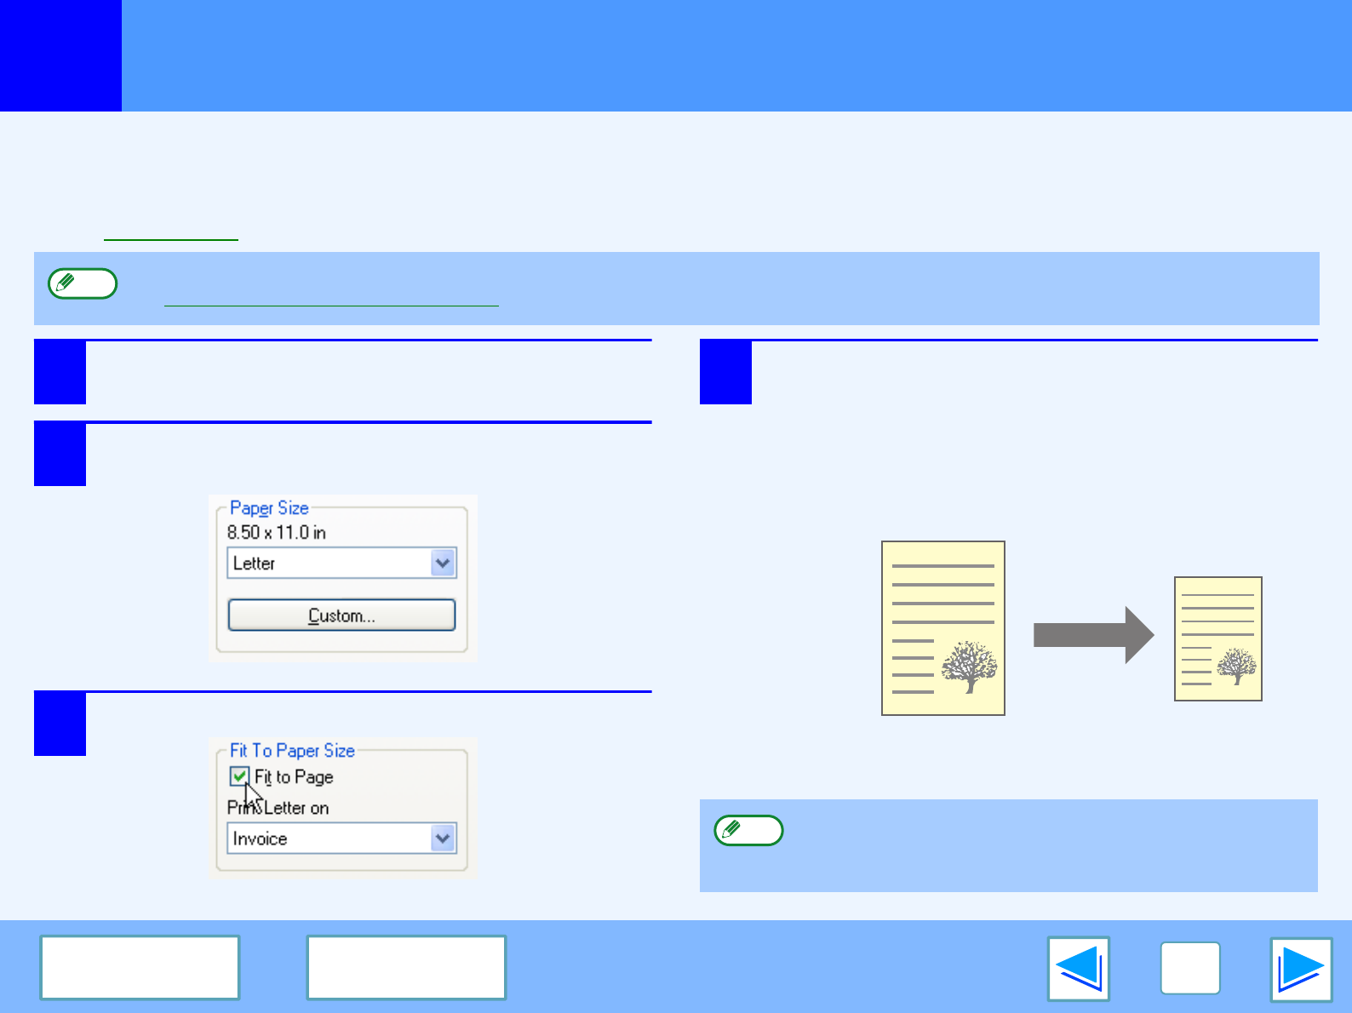Click the Custom... button under Paper Size
1352x1013 pixels.
click(x=341, y=615)
